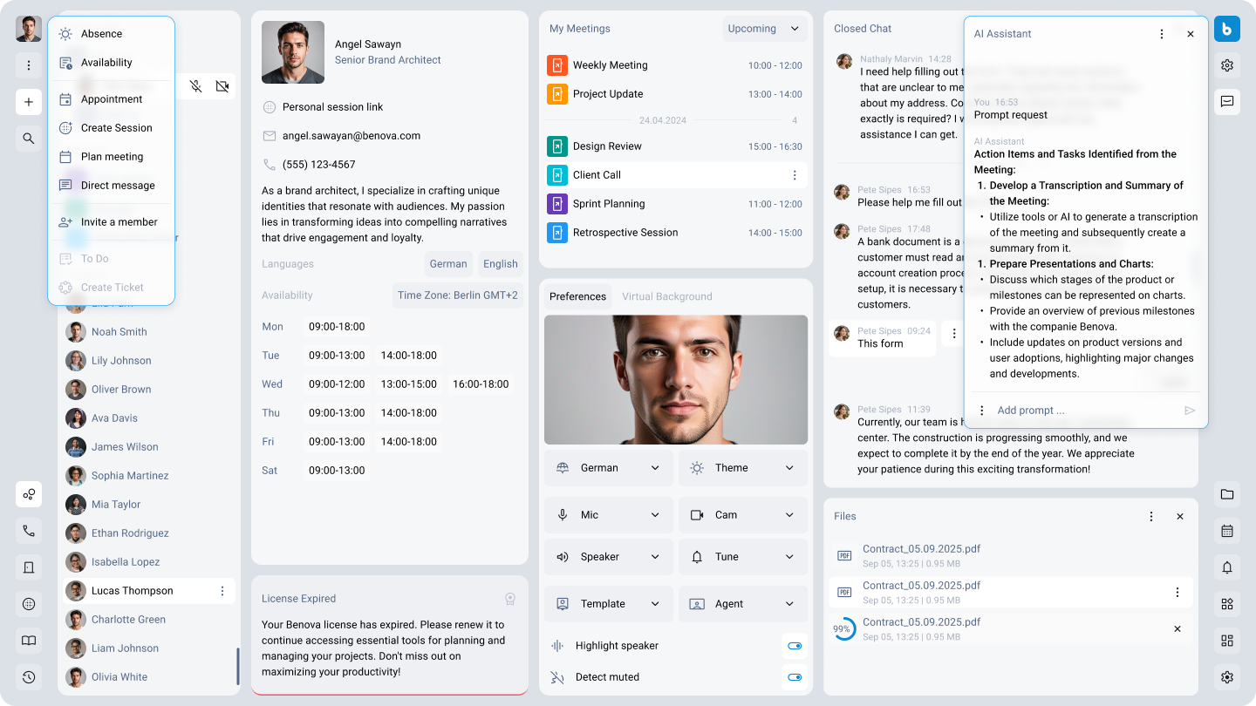Expand the Mic dropdown
The height and width of the screenshot is (706, 1256).
[608, 515]
